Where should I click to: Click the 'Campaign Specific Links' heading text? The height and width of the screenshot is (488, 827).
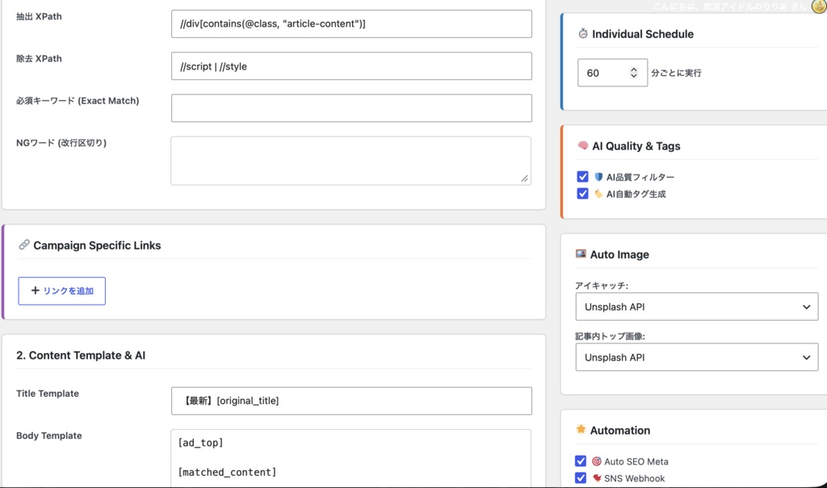point(97,246)
